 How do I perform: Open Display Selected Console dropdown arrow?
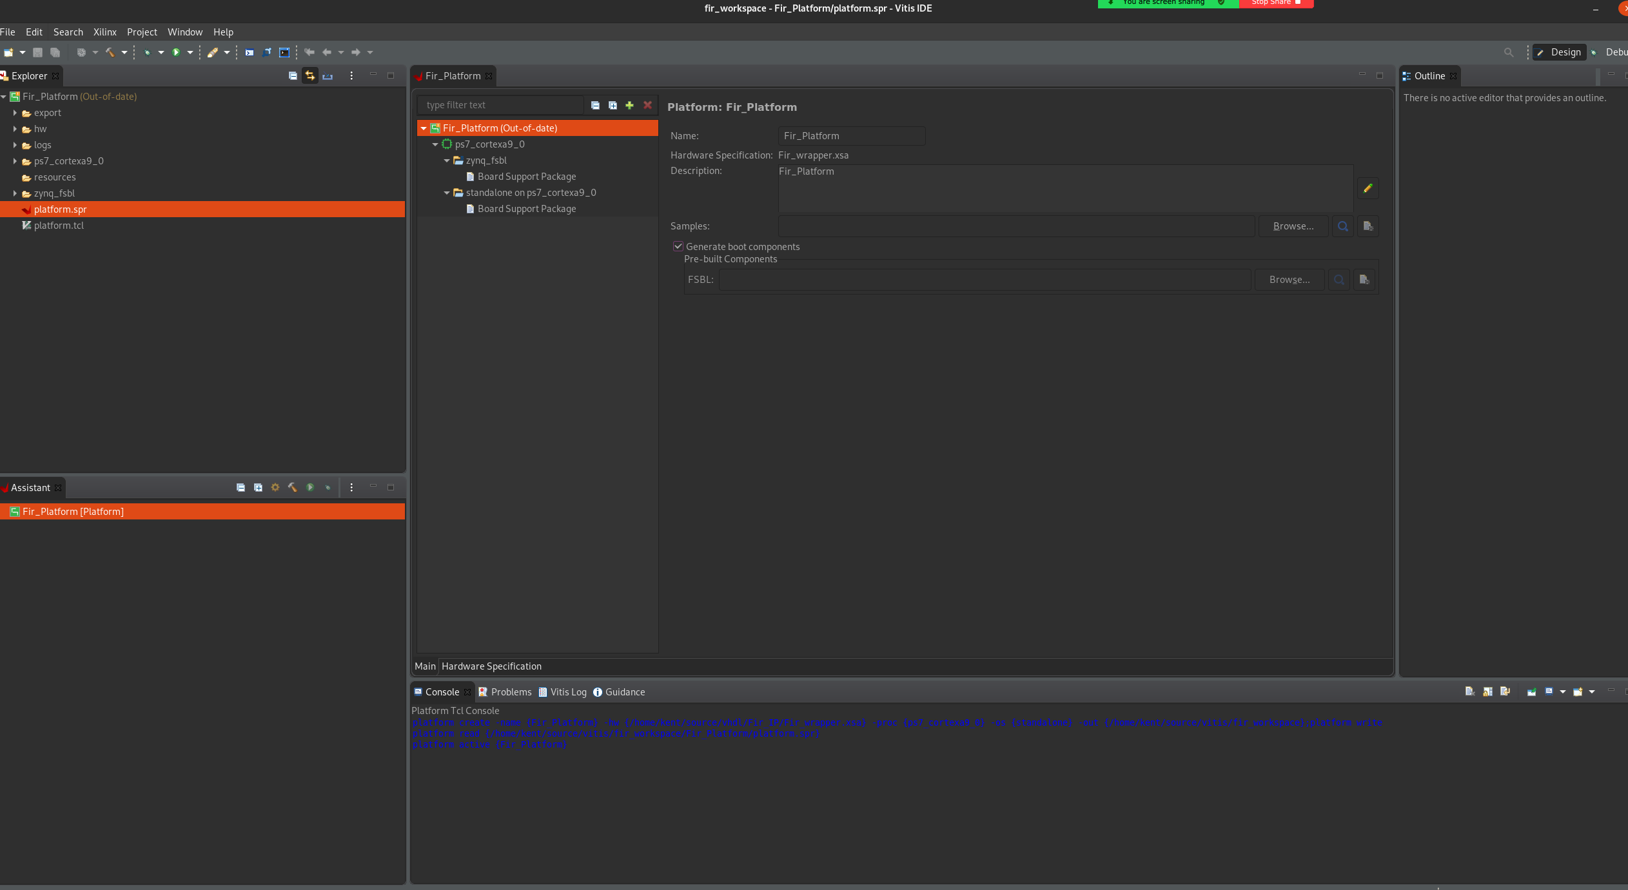(1563, 692)
